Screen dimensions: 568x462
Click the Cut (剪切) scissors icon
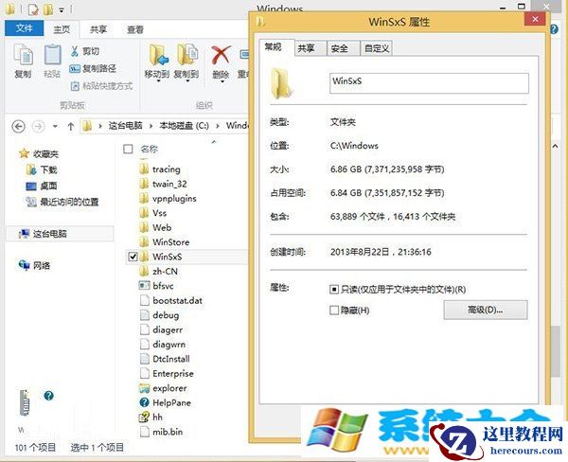pyautogui.click(x=74, y=51)
